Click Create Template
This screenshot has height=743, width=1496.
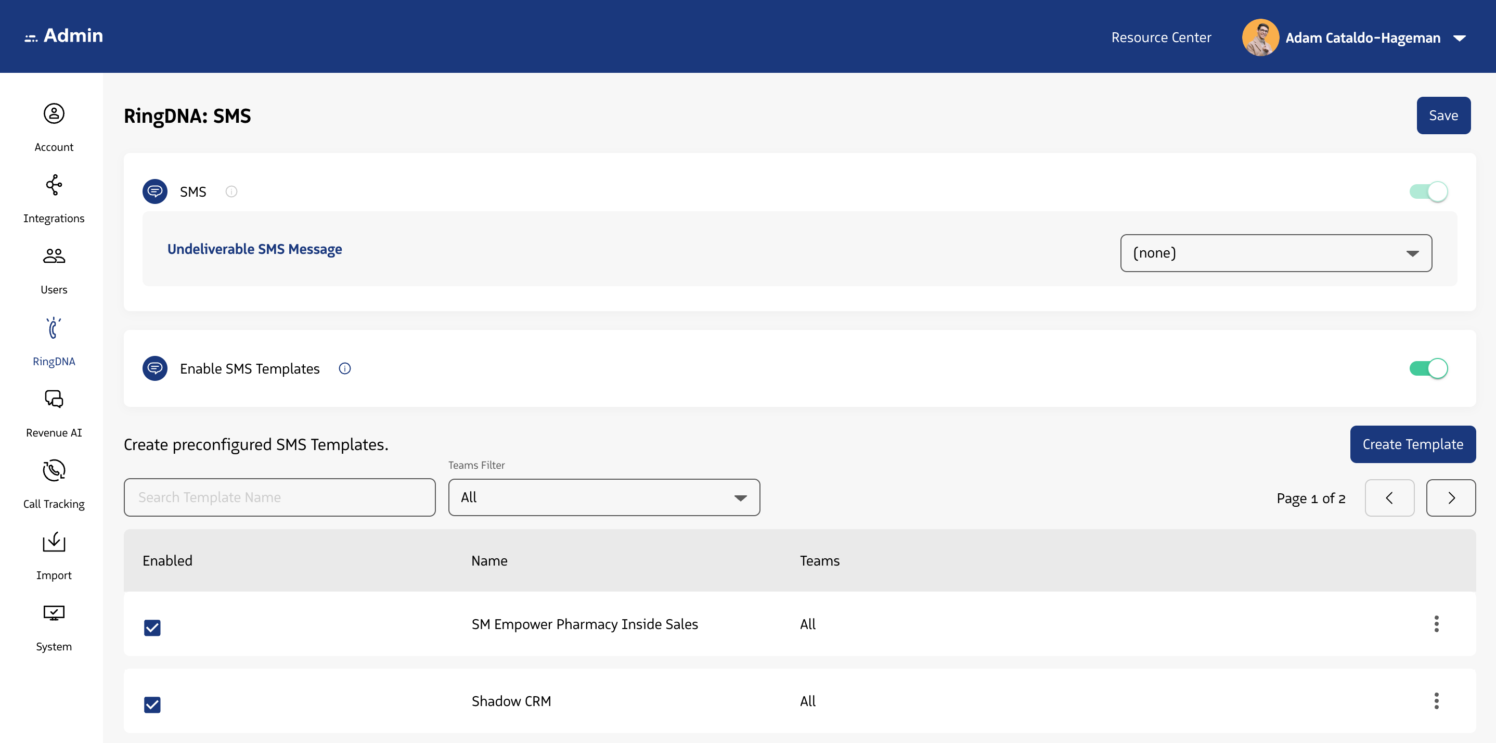1413,444
